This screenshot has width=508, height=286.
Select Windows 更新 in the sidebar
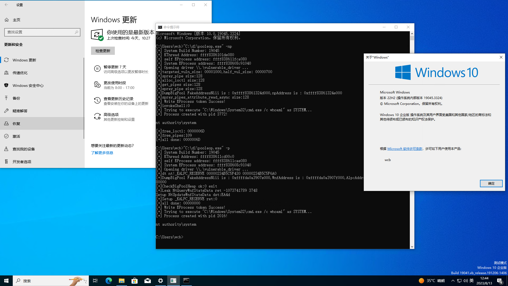(42, 60)
